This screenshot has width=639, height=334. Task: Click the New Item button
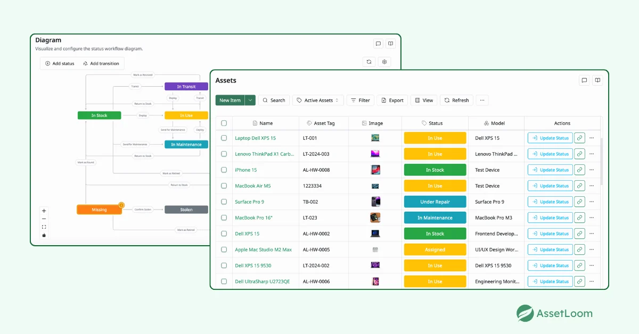[x=230, y=100]
